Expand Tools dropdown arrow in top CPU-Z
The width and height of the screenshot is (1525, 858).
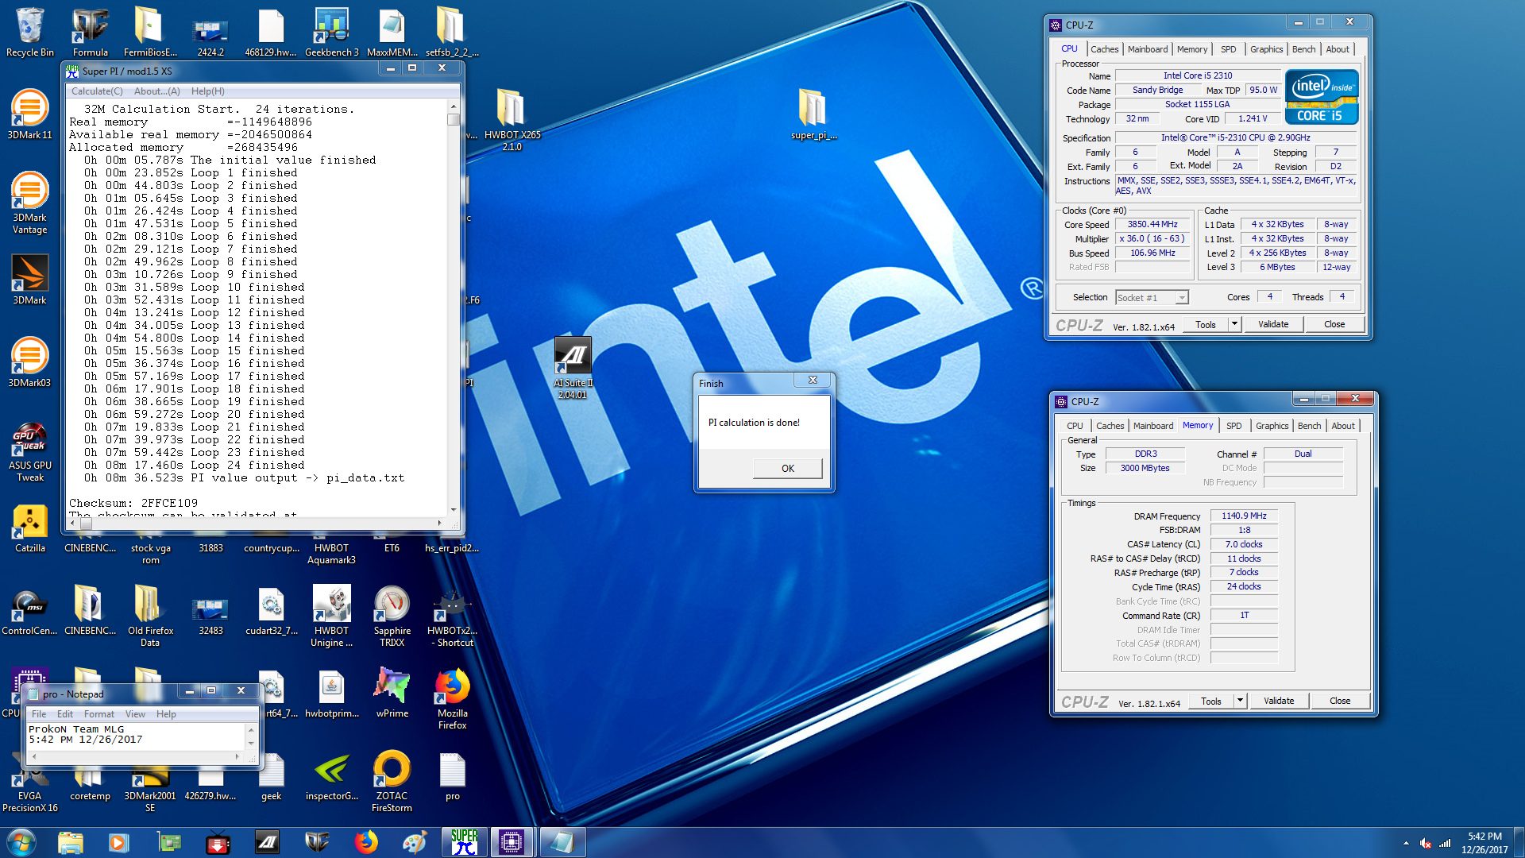[1234, 324]
